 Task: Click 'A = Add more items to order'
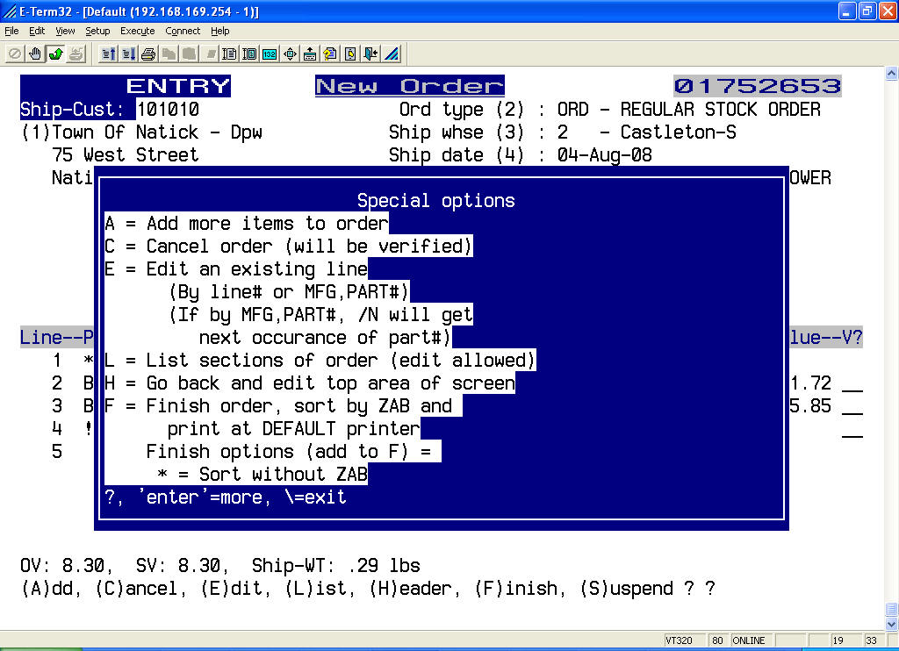click(x=247, y=223)
